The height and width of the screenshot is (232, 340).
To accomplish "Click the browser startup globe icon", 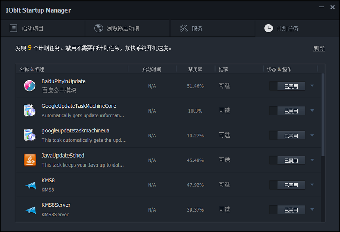I will [98, 28].
